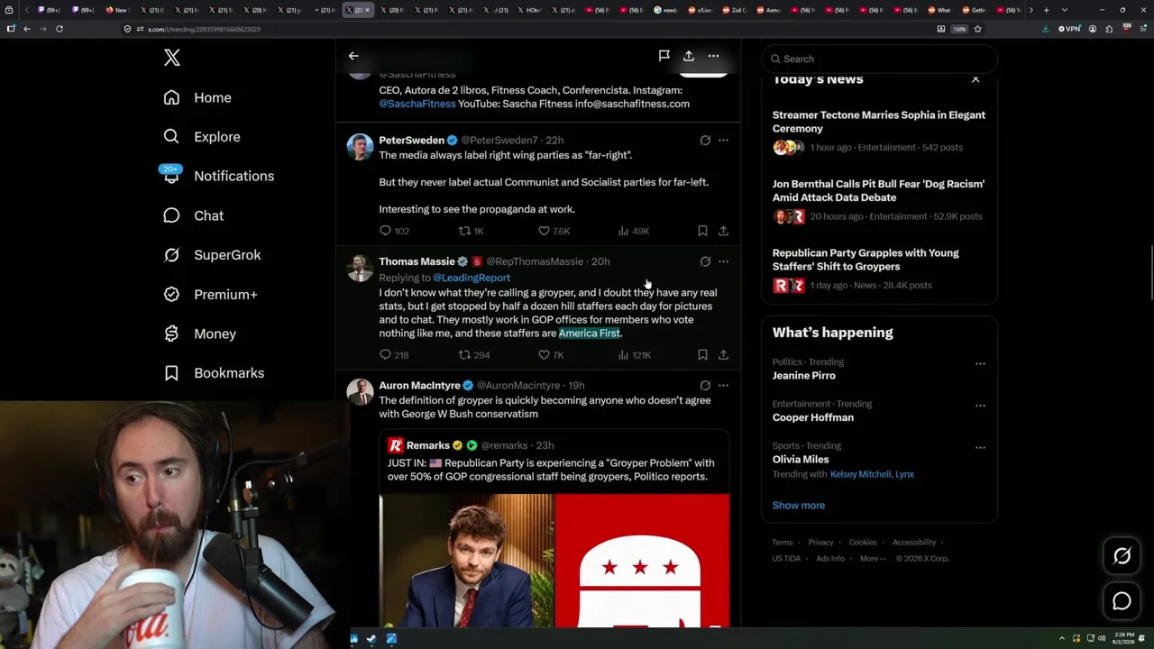The height and width of the screenshot is (649, 1154).
Task: Open more options for Jeanine Pirro trend
Action: point(980,363)
